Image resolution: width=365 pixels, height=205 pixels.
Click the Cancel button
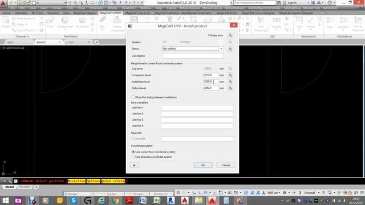pos(226,165)
